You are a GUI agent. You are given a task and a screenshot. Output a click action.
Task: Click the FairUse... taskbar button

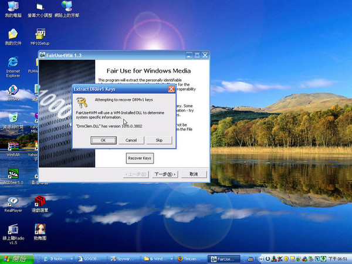point(224,259)
